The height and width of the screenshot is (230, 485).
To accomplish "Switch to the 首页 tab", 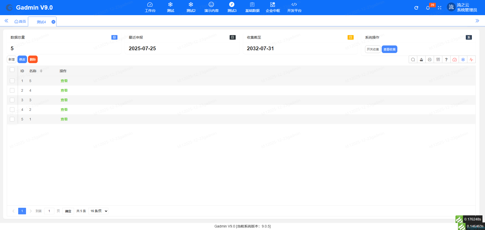I will [20, 21].
